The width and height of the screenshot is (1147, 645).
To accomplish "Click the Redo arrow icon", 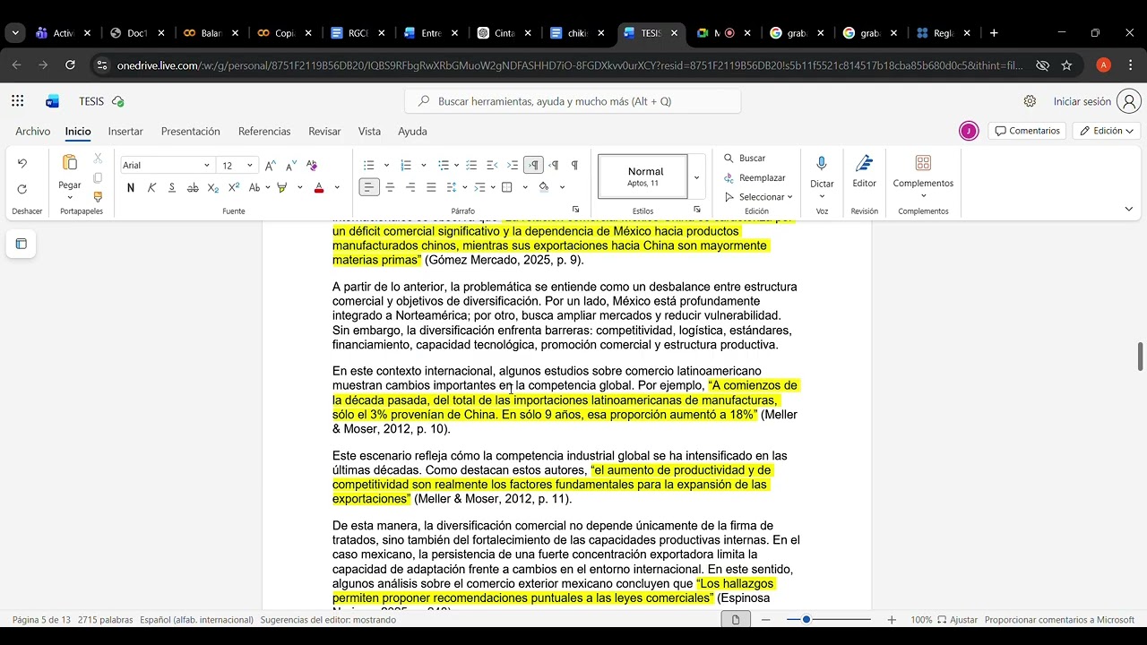I will point(22,189).
